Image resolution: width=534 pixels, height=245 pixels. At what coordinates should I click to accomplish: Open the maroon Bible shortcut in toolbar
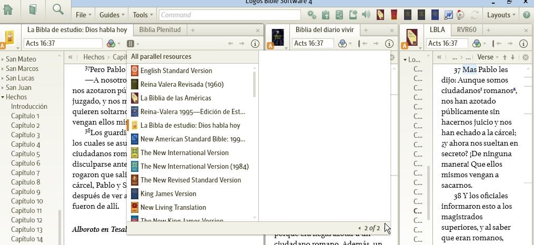tap(380, 15)
